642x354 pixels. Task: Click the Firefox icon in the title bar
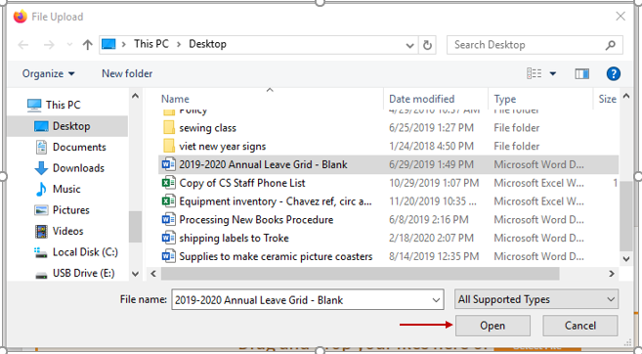pos(20,17)
